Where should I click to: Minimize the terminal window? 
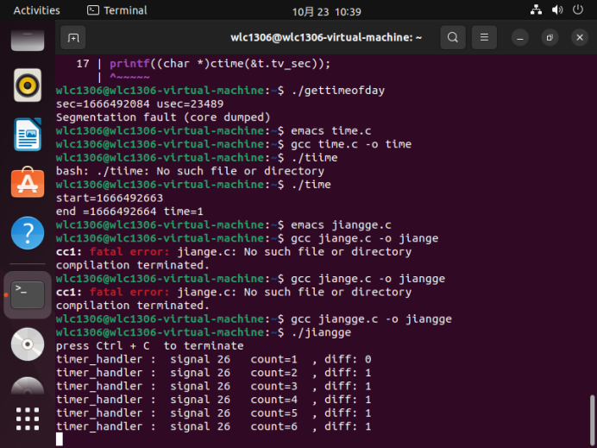[519, 38]
